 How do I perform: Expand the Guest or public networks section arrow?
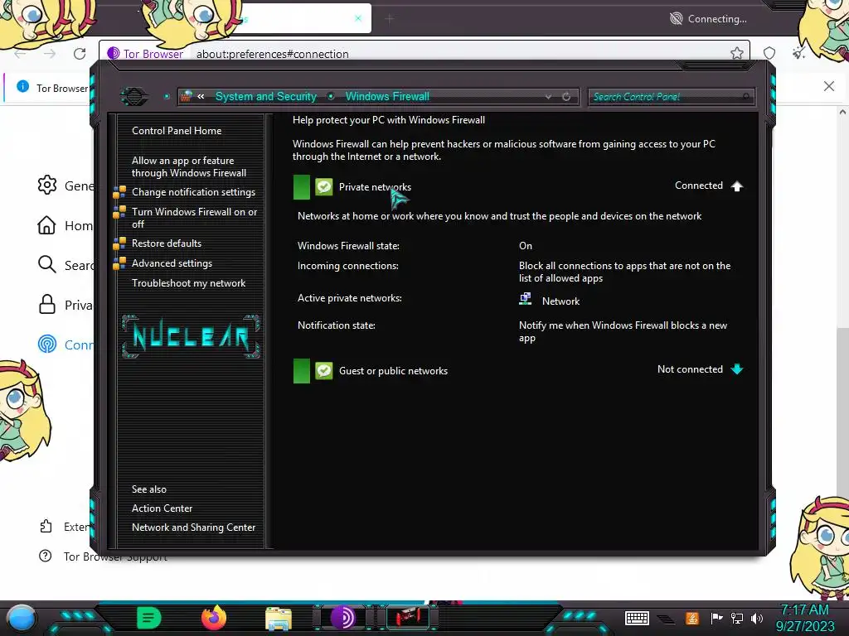point(737,369)
